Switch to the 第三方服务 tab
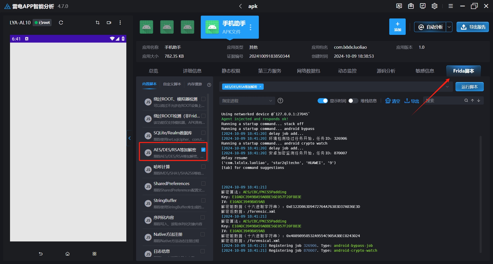 (270, 71)
